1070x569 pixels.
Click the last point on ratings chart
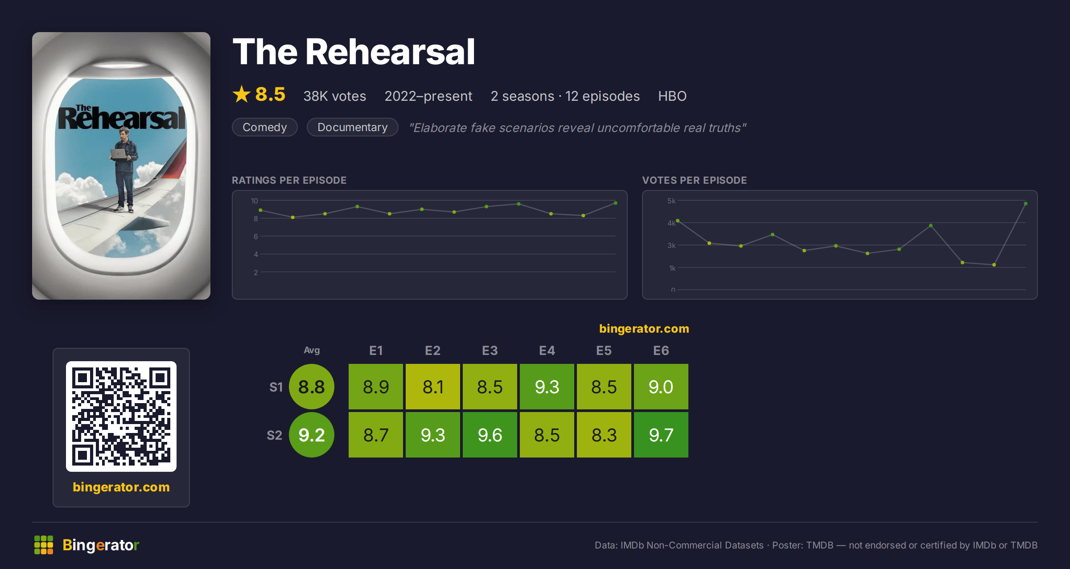[616, 203]
